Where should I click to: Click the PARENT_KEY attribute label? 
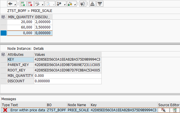pyautogui.click(x=21, y=65)
